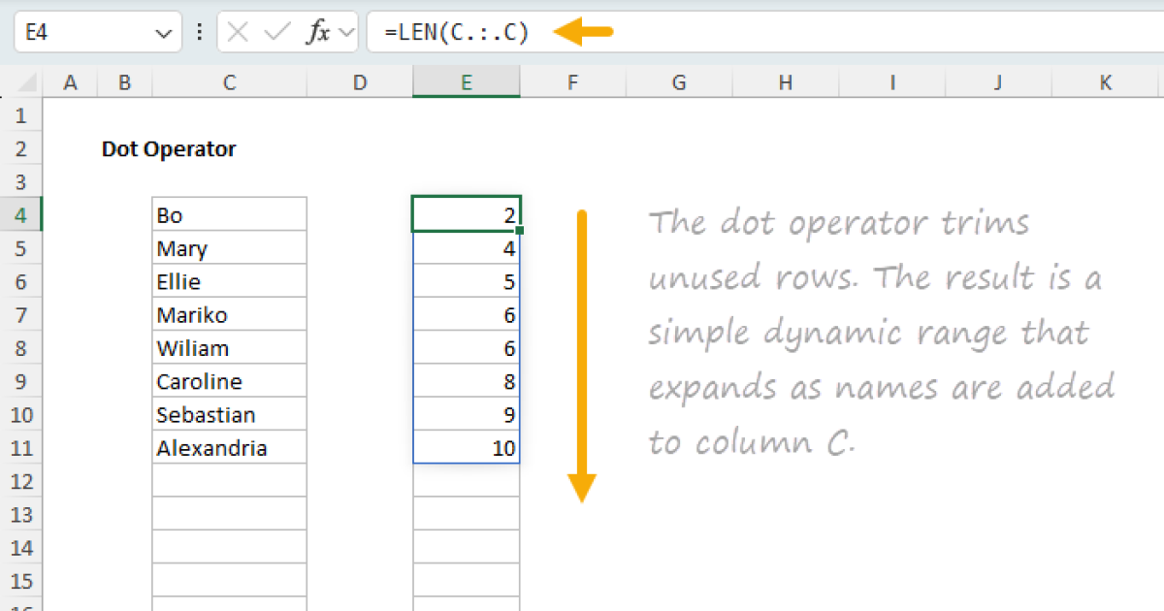Select the row 12 header
The width and height of the screenshot is (1164, 611).
[23, 481]
